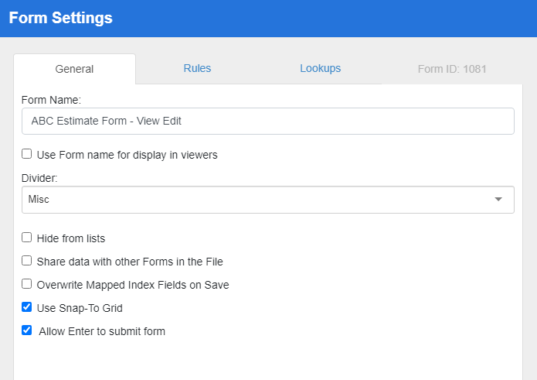
Task: Enable Use Form name for display checkbox
Action: click(x=27, y=154)
